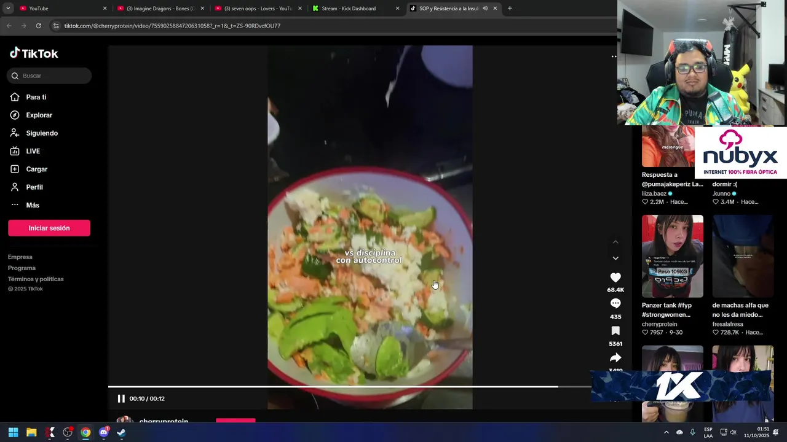
Task: Click the Buscar search field
Action: click(49, 76)
